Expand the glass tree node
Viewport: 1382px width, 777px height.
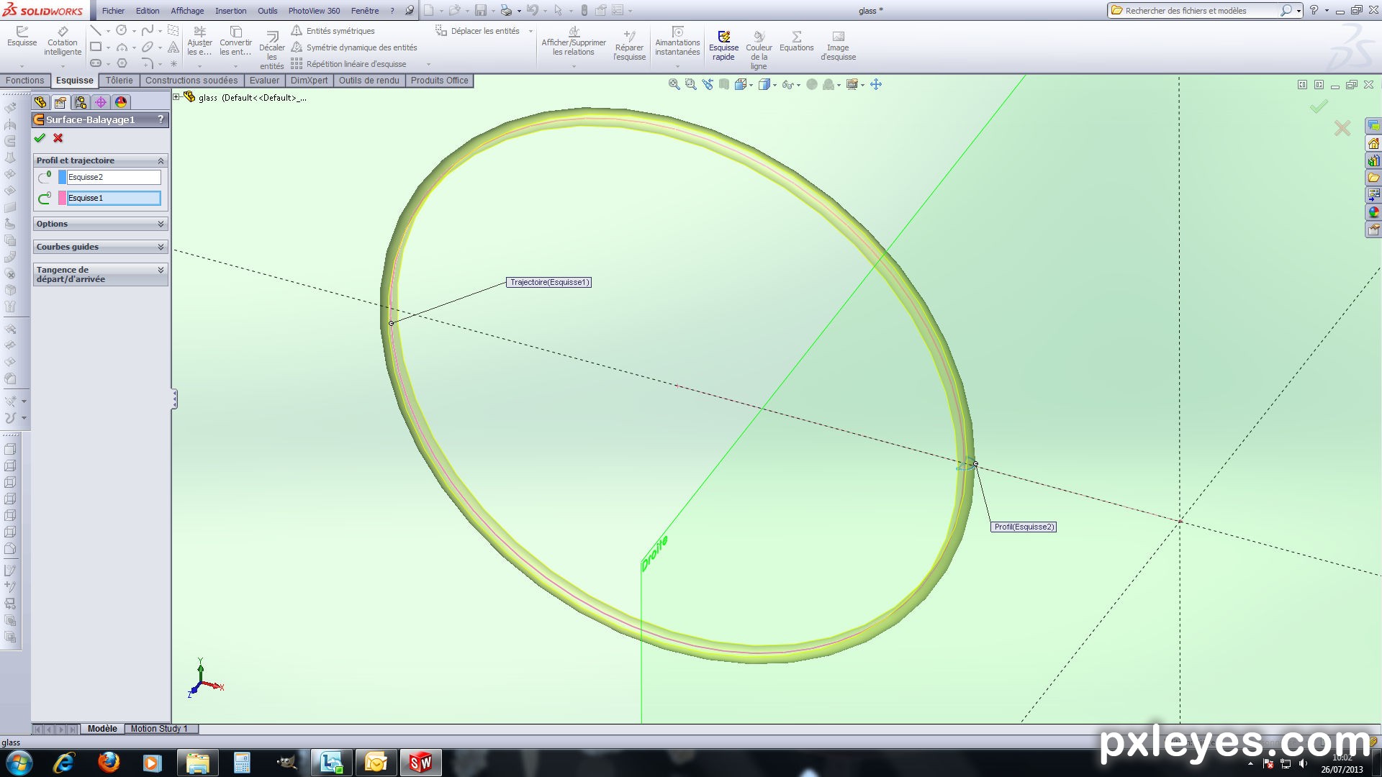tap(176, 97)
